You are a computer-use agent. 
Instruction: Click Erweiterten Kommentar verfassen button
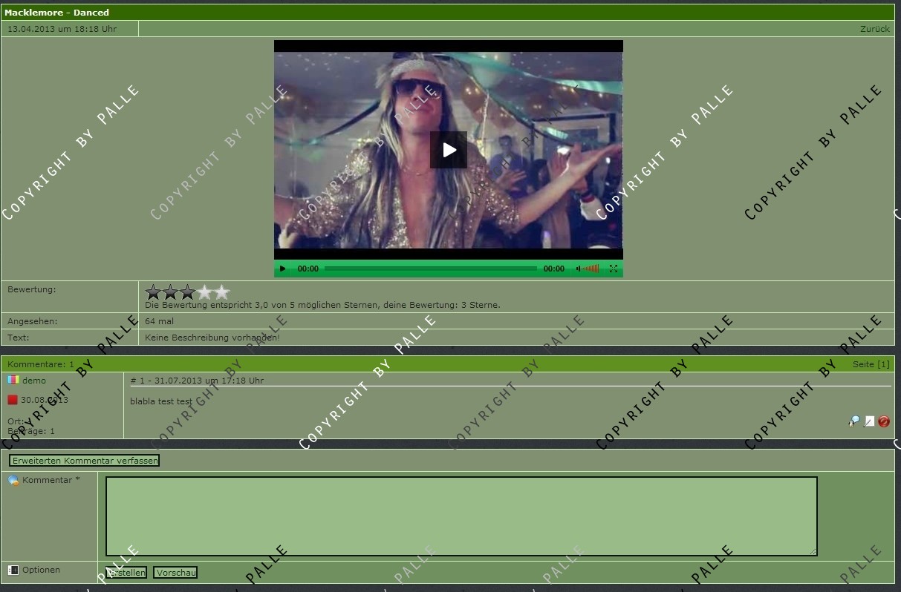[x=85, y=461]
